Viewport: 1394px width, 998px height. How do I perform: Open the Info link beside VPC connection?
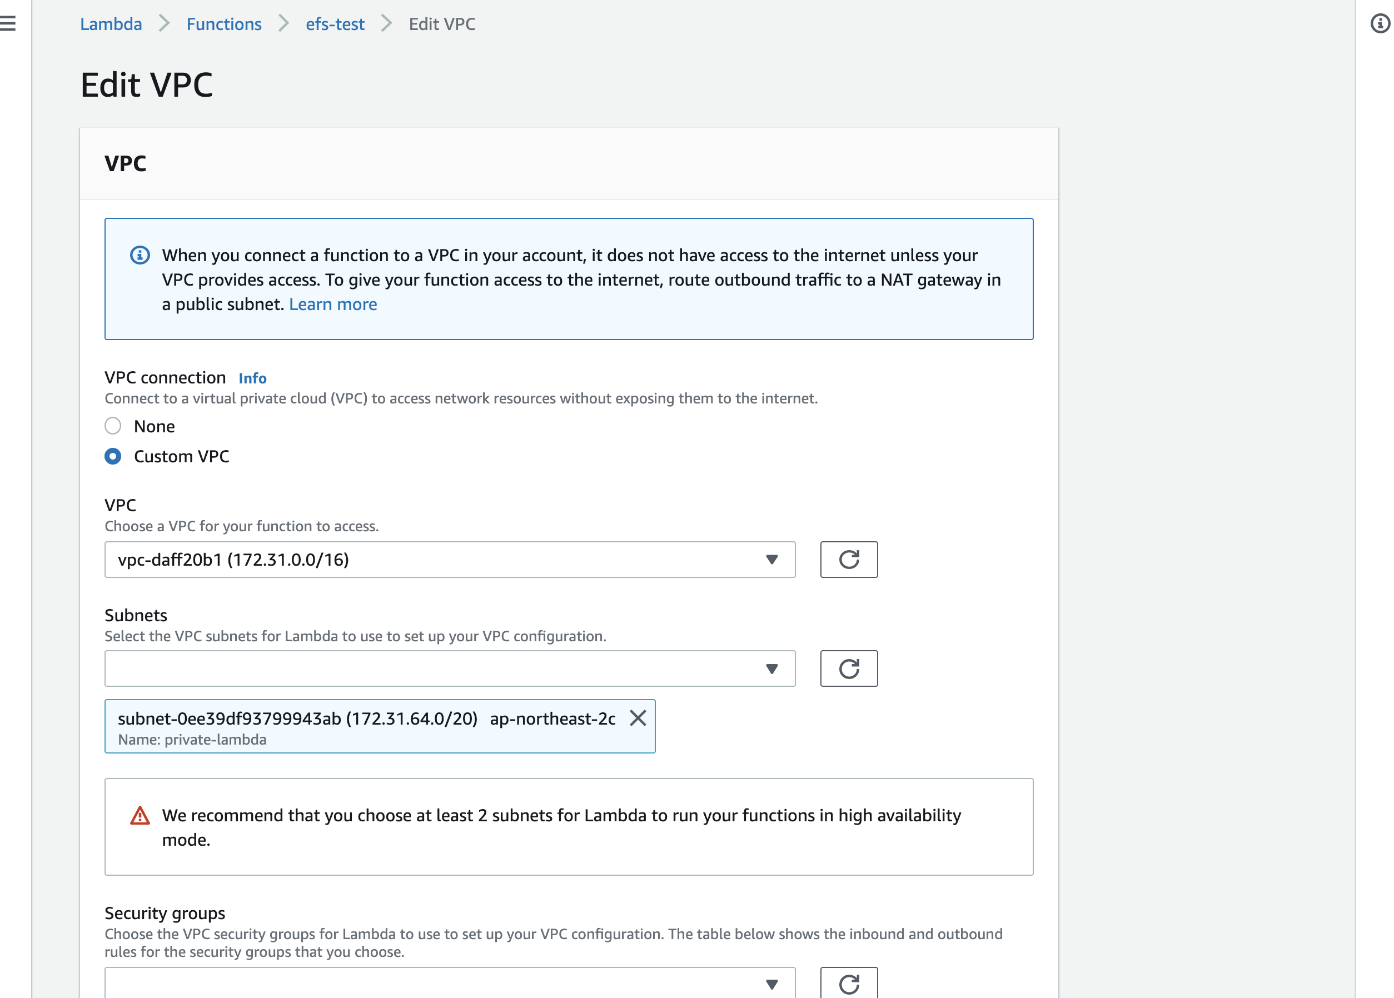[x=252, y=378]
